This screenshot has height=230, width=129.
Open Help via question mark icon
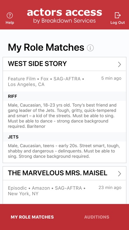coord(10,15)
